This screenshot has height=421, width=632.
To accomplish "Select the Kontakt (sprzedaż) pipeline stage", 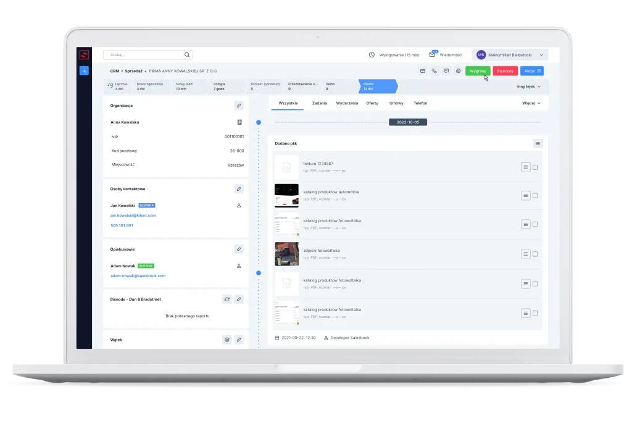I will click(x=265, y=86).
